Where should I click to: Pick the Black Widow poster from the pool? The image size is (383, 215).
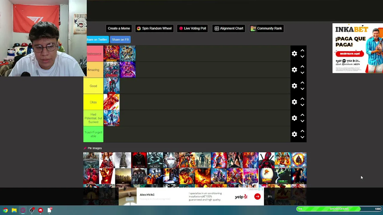pos(107,160)
